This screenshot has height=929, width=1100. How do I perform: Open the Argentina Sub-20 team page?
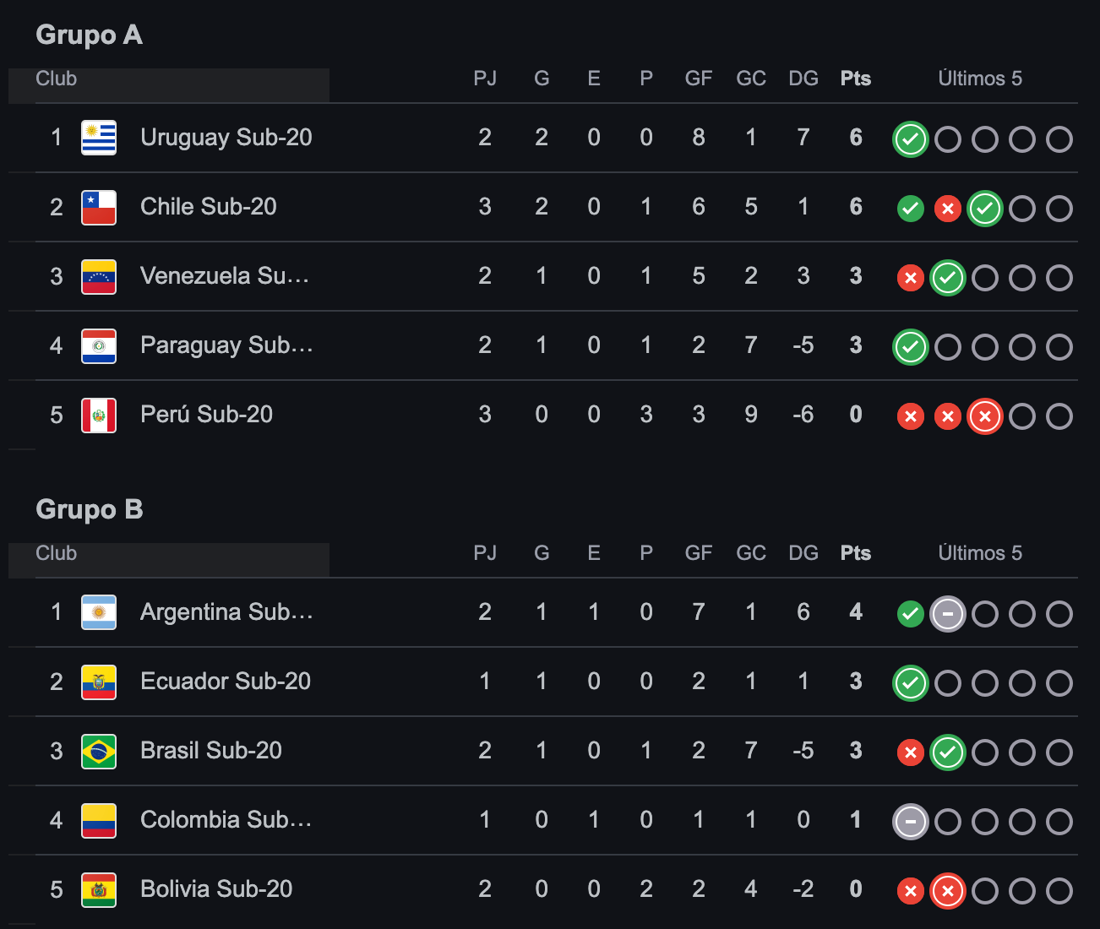(x=226, y=612)
